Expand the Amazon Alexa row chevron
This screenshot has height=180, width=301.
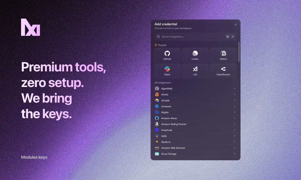pyautogui.click(x=235, y=118)
